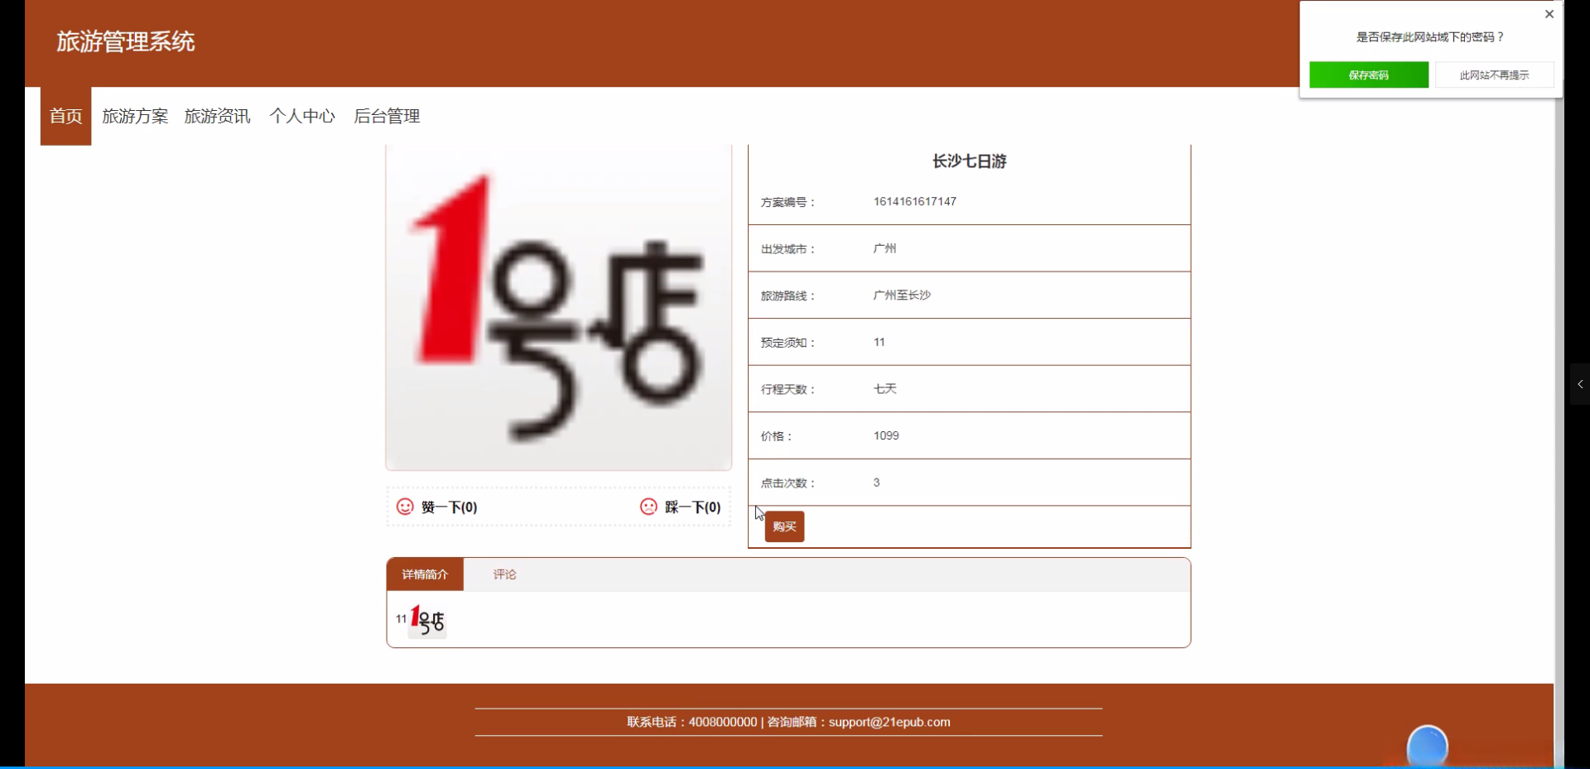Click trip days value 七天
The image size is (1590, 769).
884,388
